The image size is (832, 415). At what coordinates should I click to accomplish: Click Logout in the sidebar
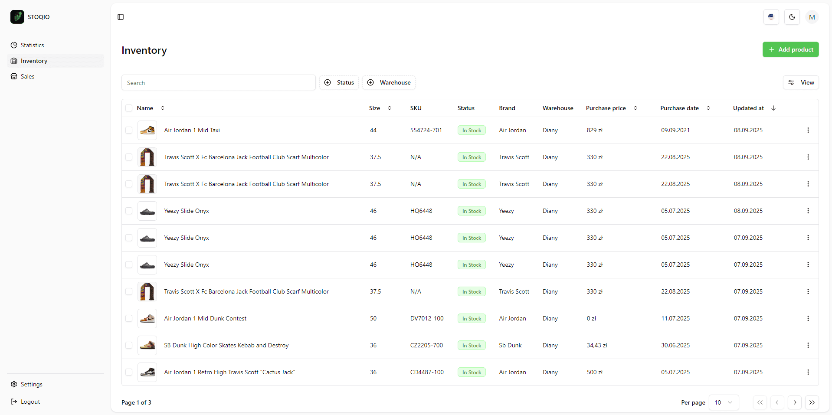(30, 402)
